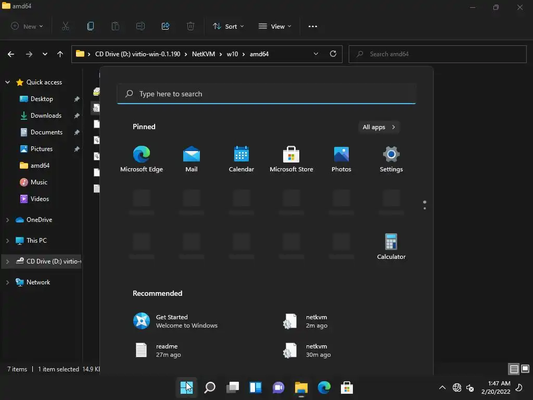Screen dimensions: 533x400
Task: Open Microsoft Edge on the taskbar
Action: [324, 387]
